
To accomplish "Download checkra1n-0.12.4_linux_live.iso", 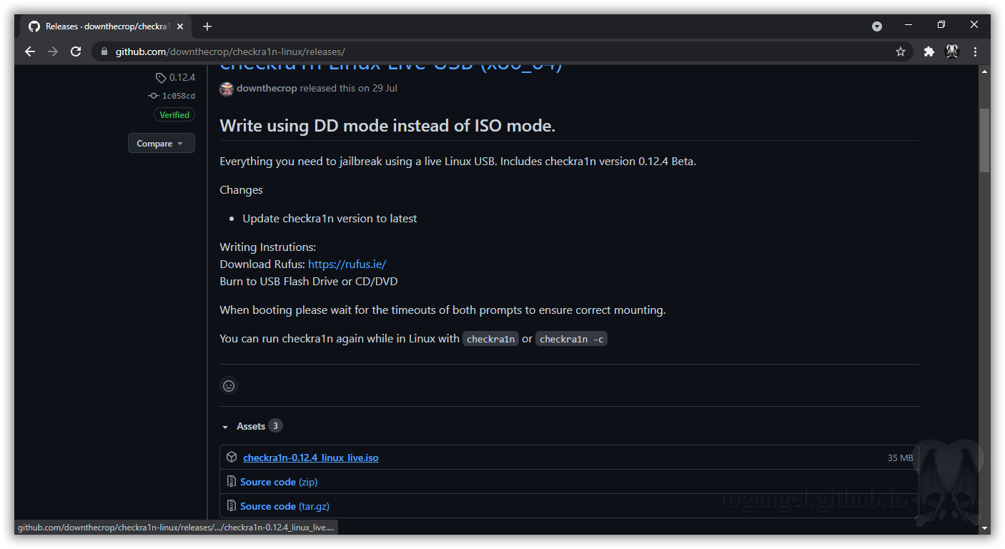I will 311,457.
